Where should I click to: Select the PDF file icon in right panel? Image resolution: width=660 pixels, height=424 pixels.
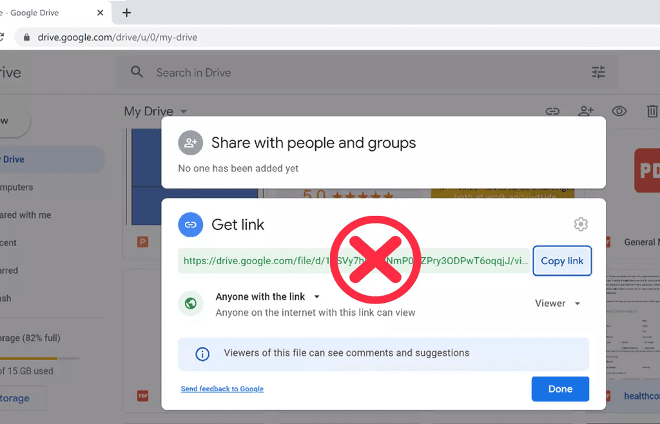(x=649, y=170)
